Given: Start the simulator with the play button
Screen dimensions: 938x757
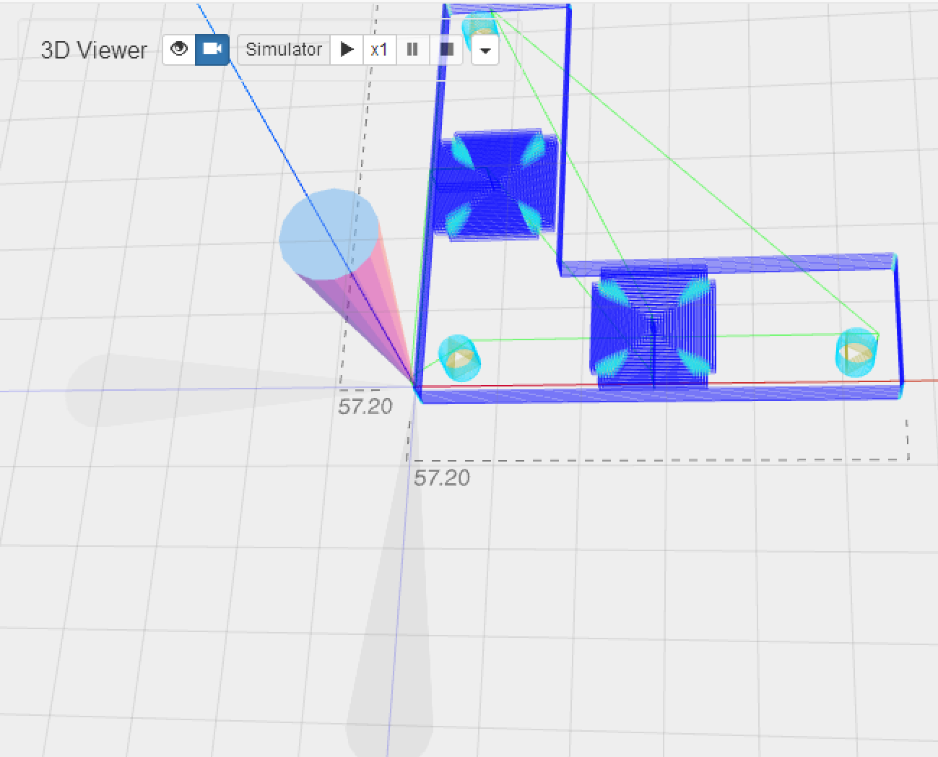Looking at the screenshot, I should point(347,50).
